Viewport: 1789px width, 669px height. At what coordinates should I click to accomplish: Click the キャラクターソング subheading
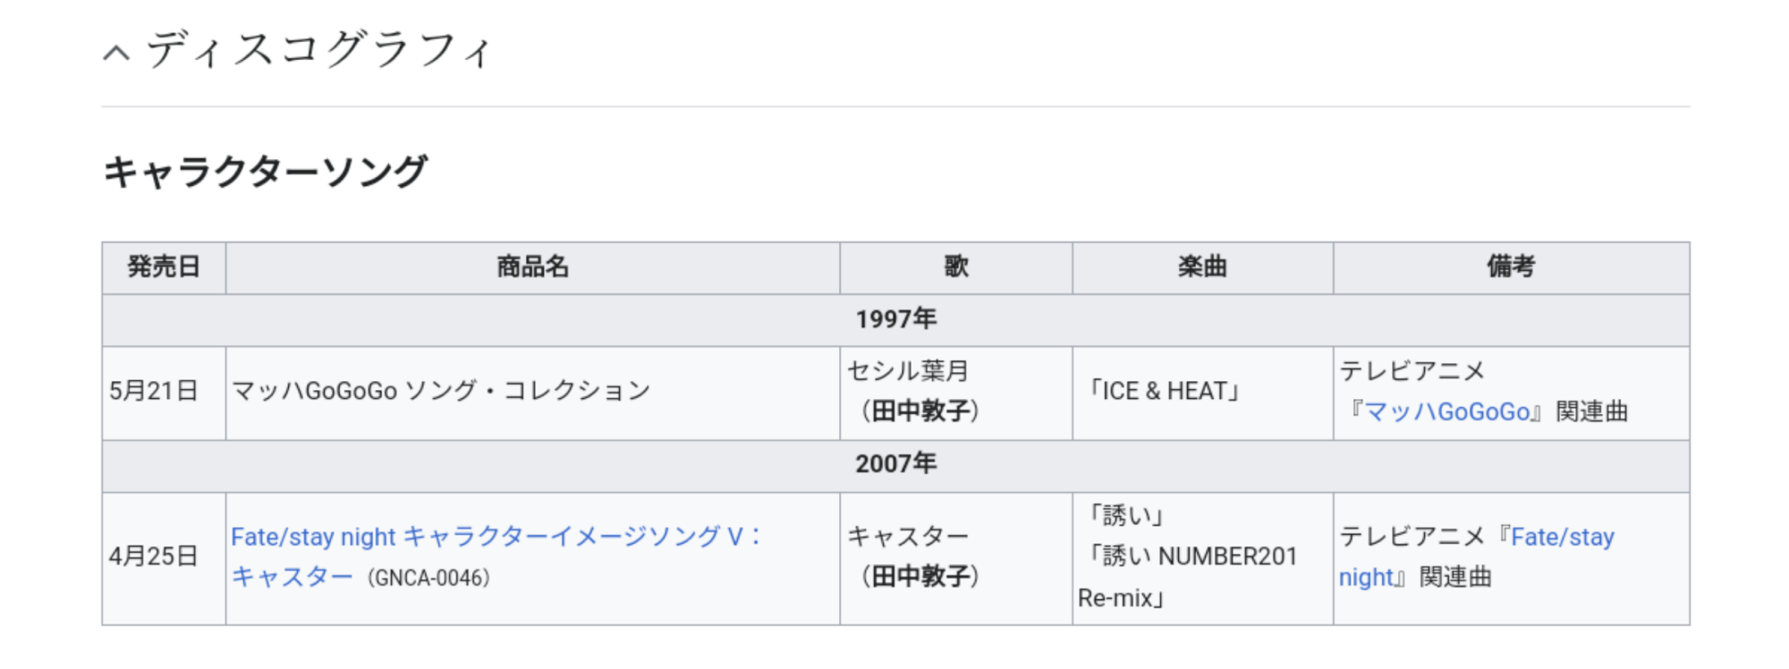click(266, 171)
